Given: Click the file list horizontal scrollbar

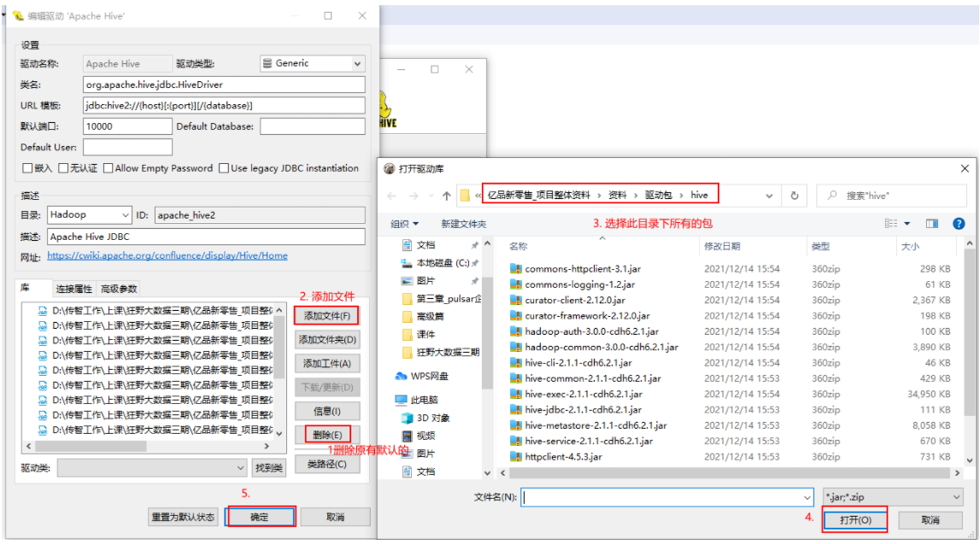Looking at the screenshot, I should pyautogui.click(x=730, y=473).
